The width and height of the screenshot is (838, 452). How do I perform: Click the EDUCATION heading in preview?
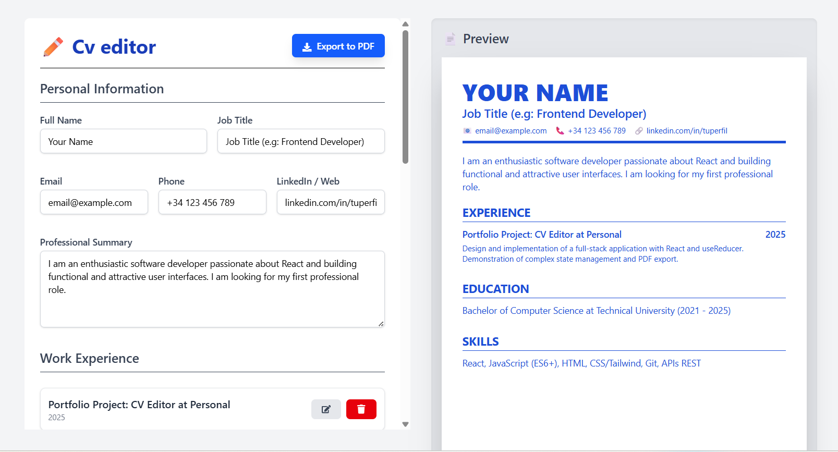(495, 289)
